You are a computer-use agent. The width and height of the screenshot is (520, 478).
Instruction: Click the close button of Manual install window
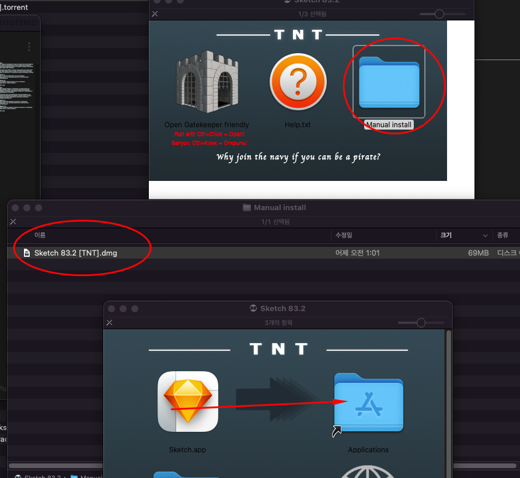click(15, 208)
